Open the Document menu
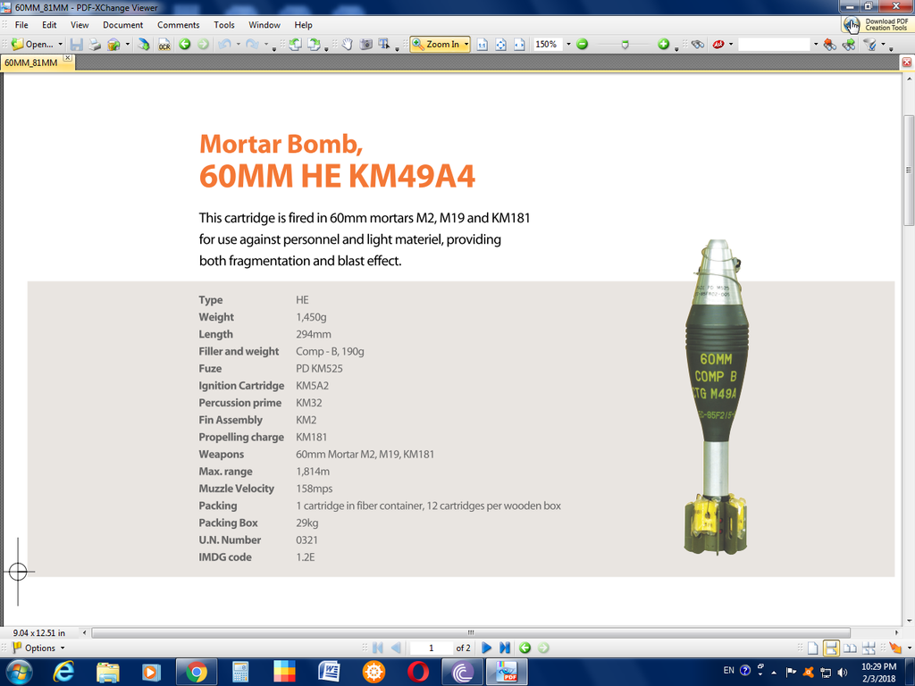 [122, 25]
